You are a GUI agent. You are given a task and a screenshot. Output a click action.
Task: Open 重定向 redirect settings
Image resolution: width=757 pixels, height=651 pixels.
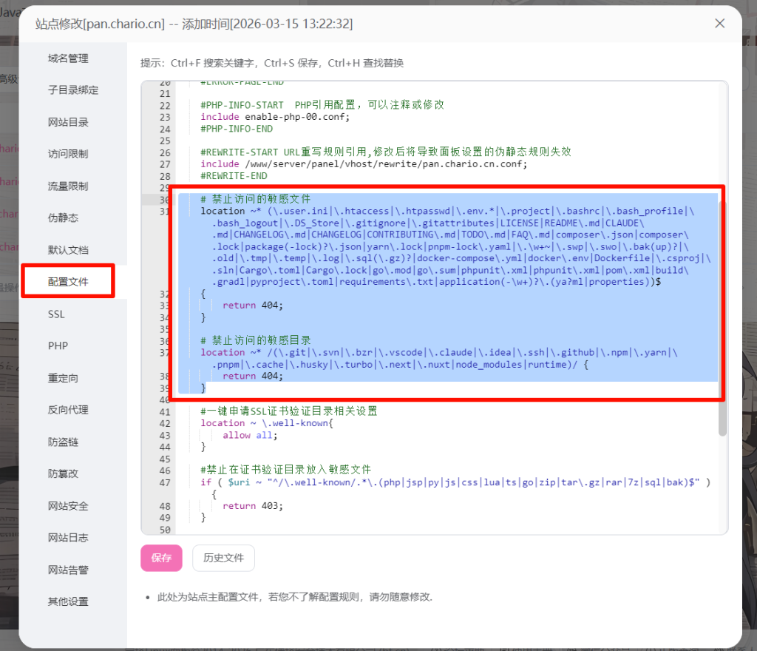(x=63, y=378)
